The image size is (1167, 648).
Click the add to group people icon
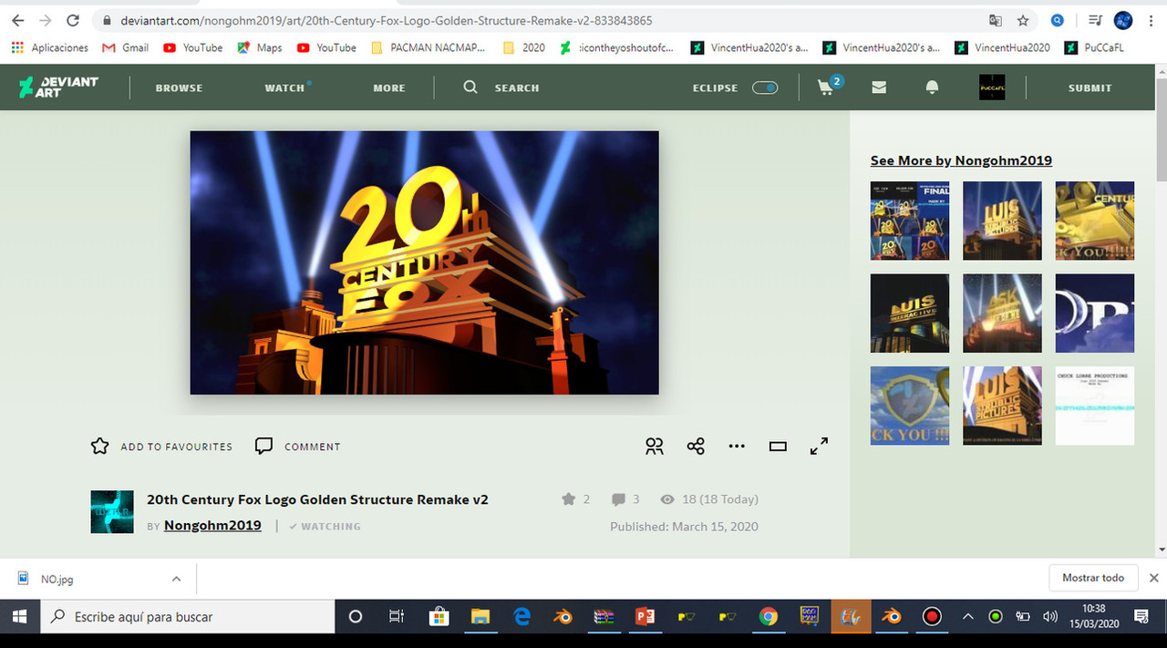[655, 446]
